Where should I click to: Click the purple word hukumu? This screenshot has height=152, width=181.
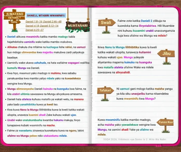point(59,120)
